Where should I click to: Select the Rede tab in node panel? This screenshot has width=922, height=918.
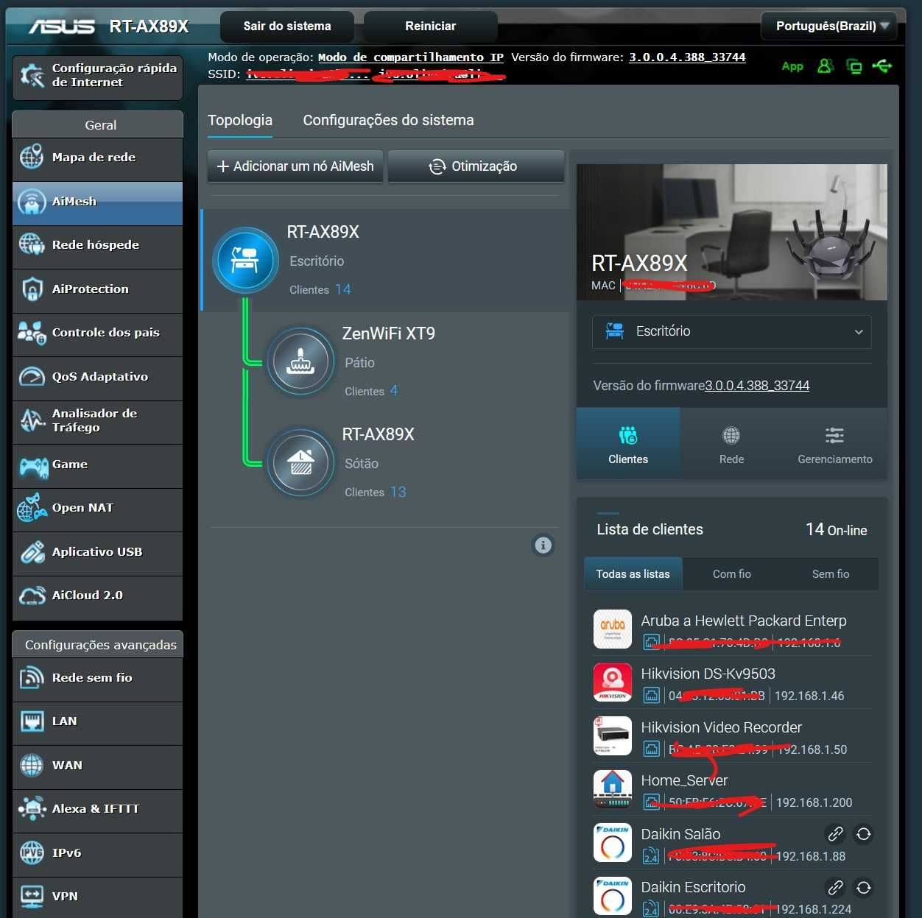click(731, 444)
